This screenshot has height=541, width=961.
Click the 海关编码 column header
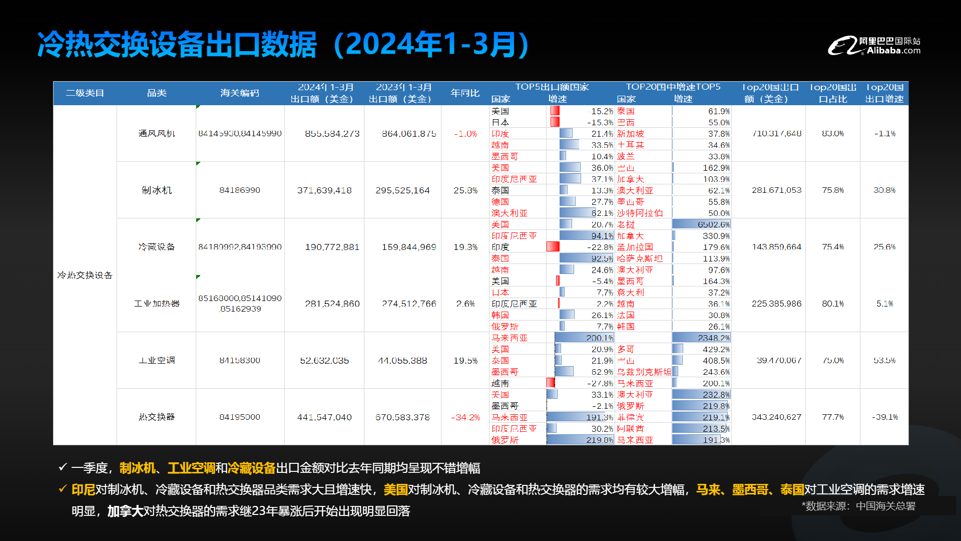[240, 93]
